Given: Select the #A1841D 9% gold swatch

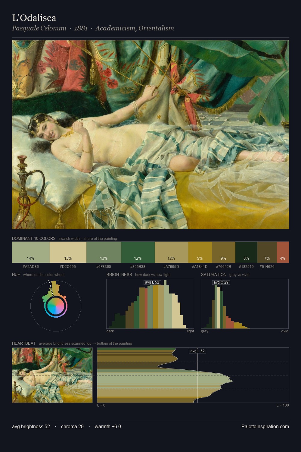Looking at the screenshot, I should (200, 252).
